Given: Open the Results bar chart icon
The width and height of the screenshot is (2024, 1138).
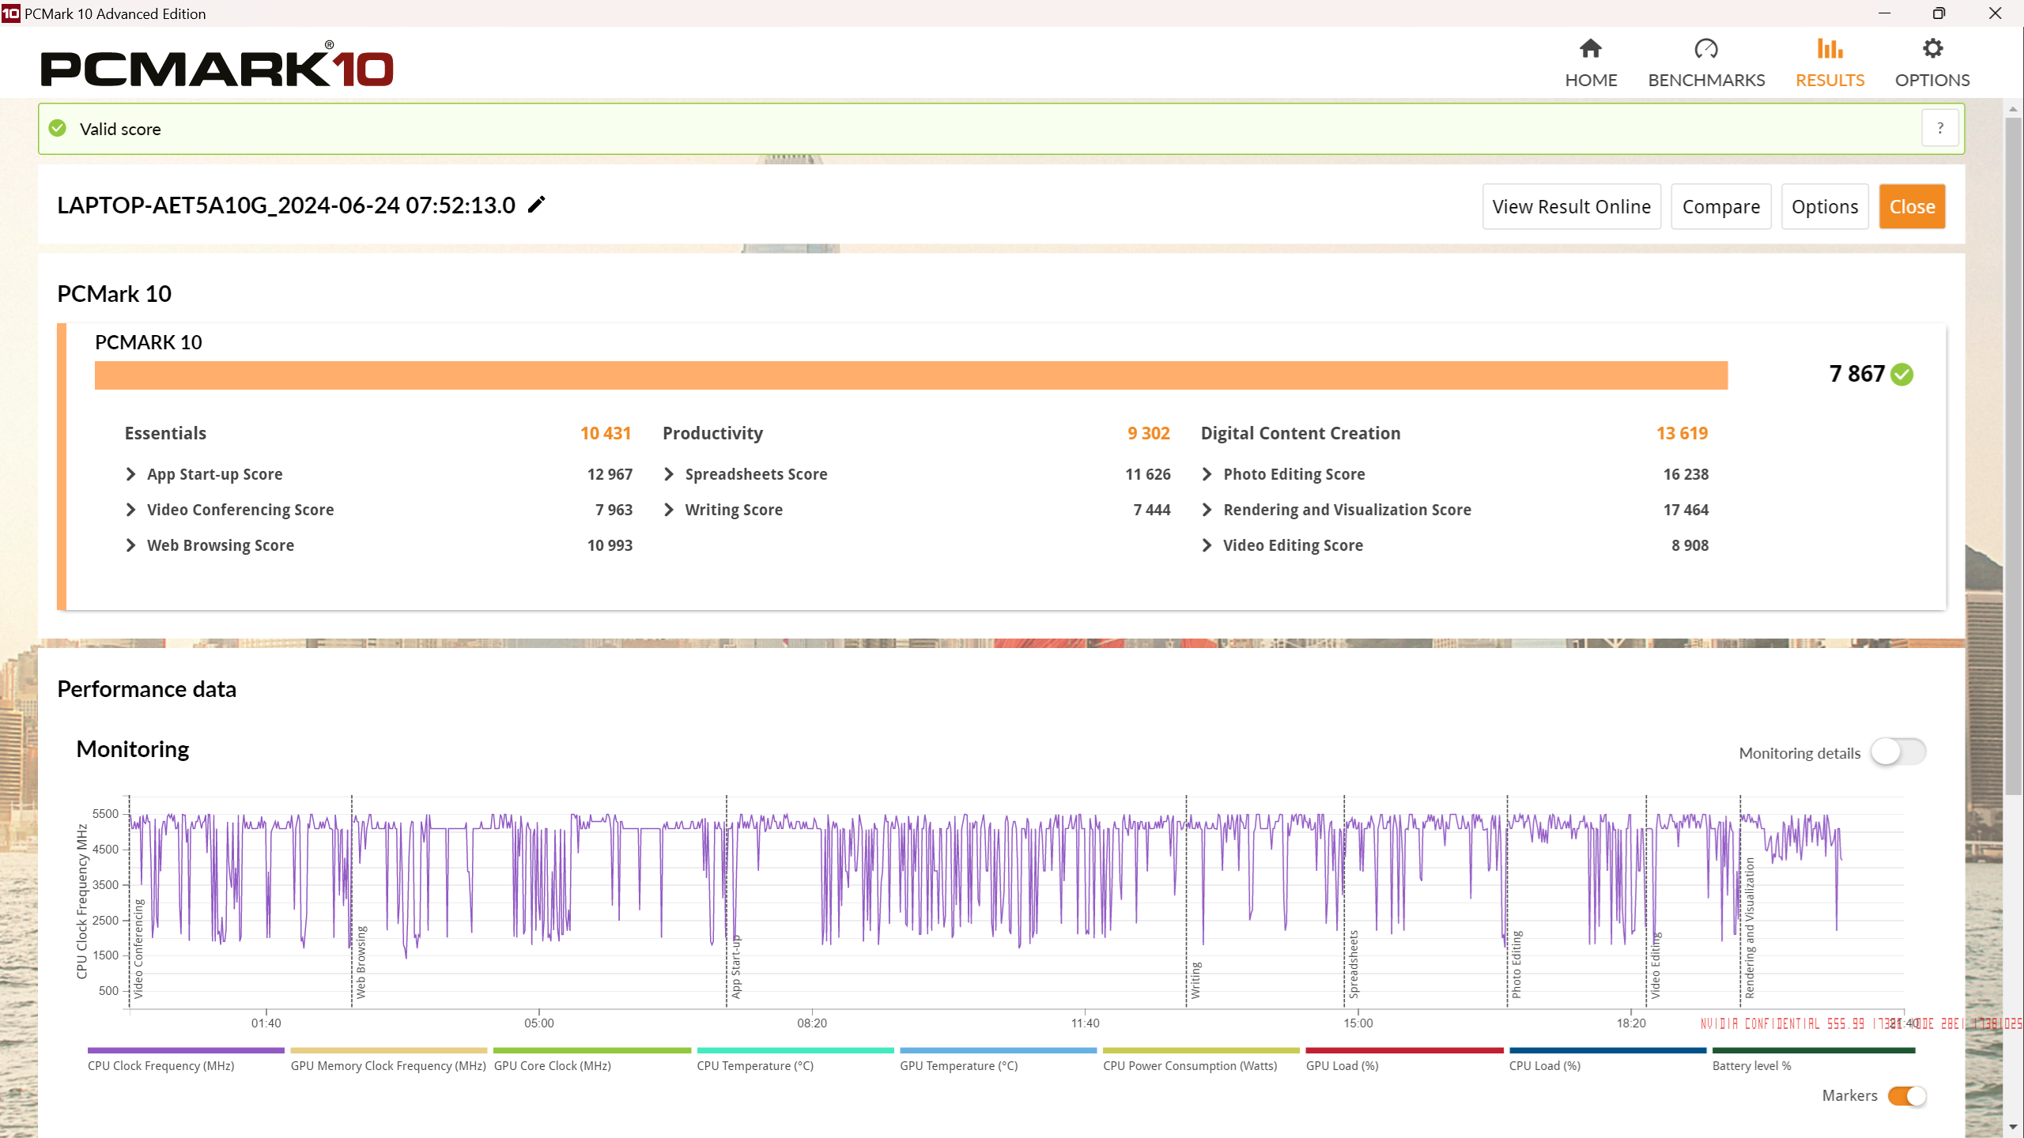Looking at the screenshot, I should pyautogui.click(x=1830, y=49).
